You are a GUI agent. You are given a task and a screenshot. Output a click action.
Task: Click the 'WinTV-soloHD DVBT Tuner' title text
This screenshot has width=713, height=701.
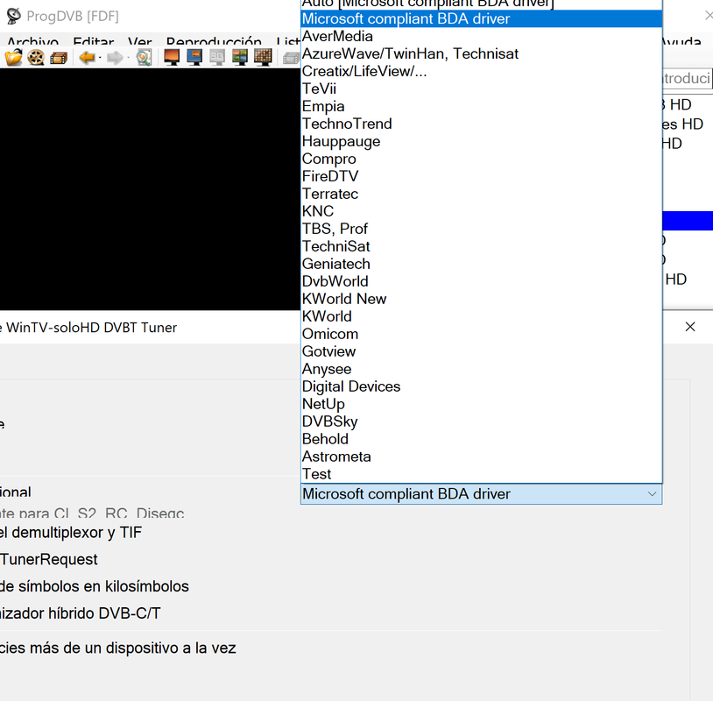click(x=91, y=328)
